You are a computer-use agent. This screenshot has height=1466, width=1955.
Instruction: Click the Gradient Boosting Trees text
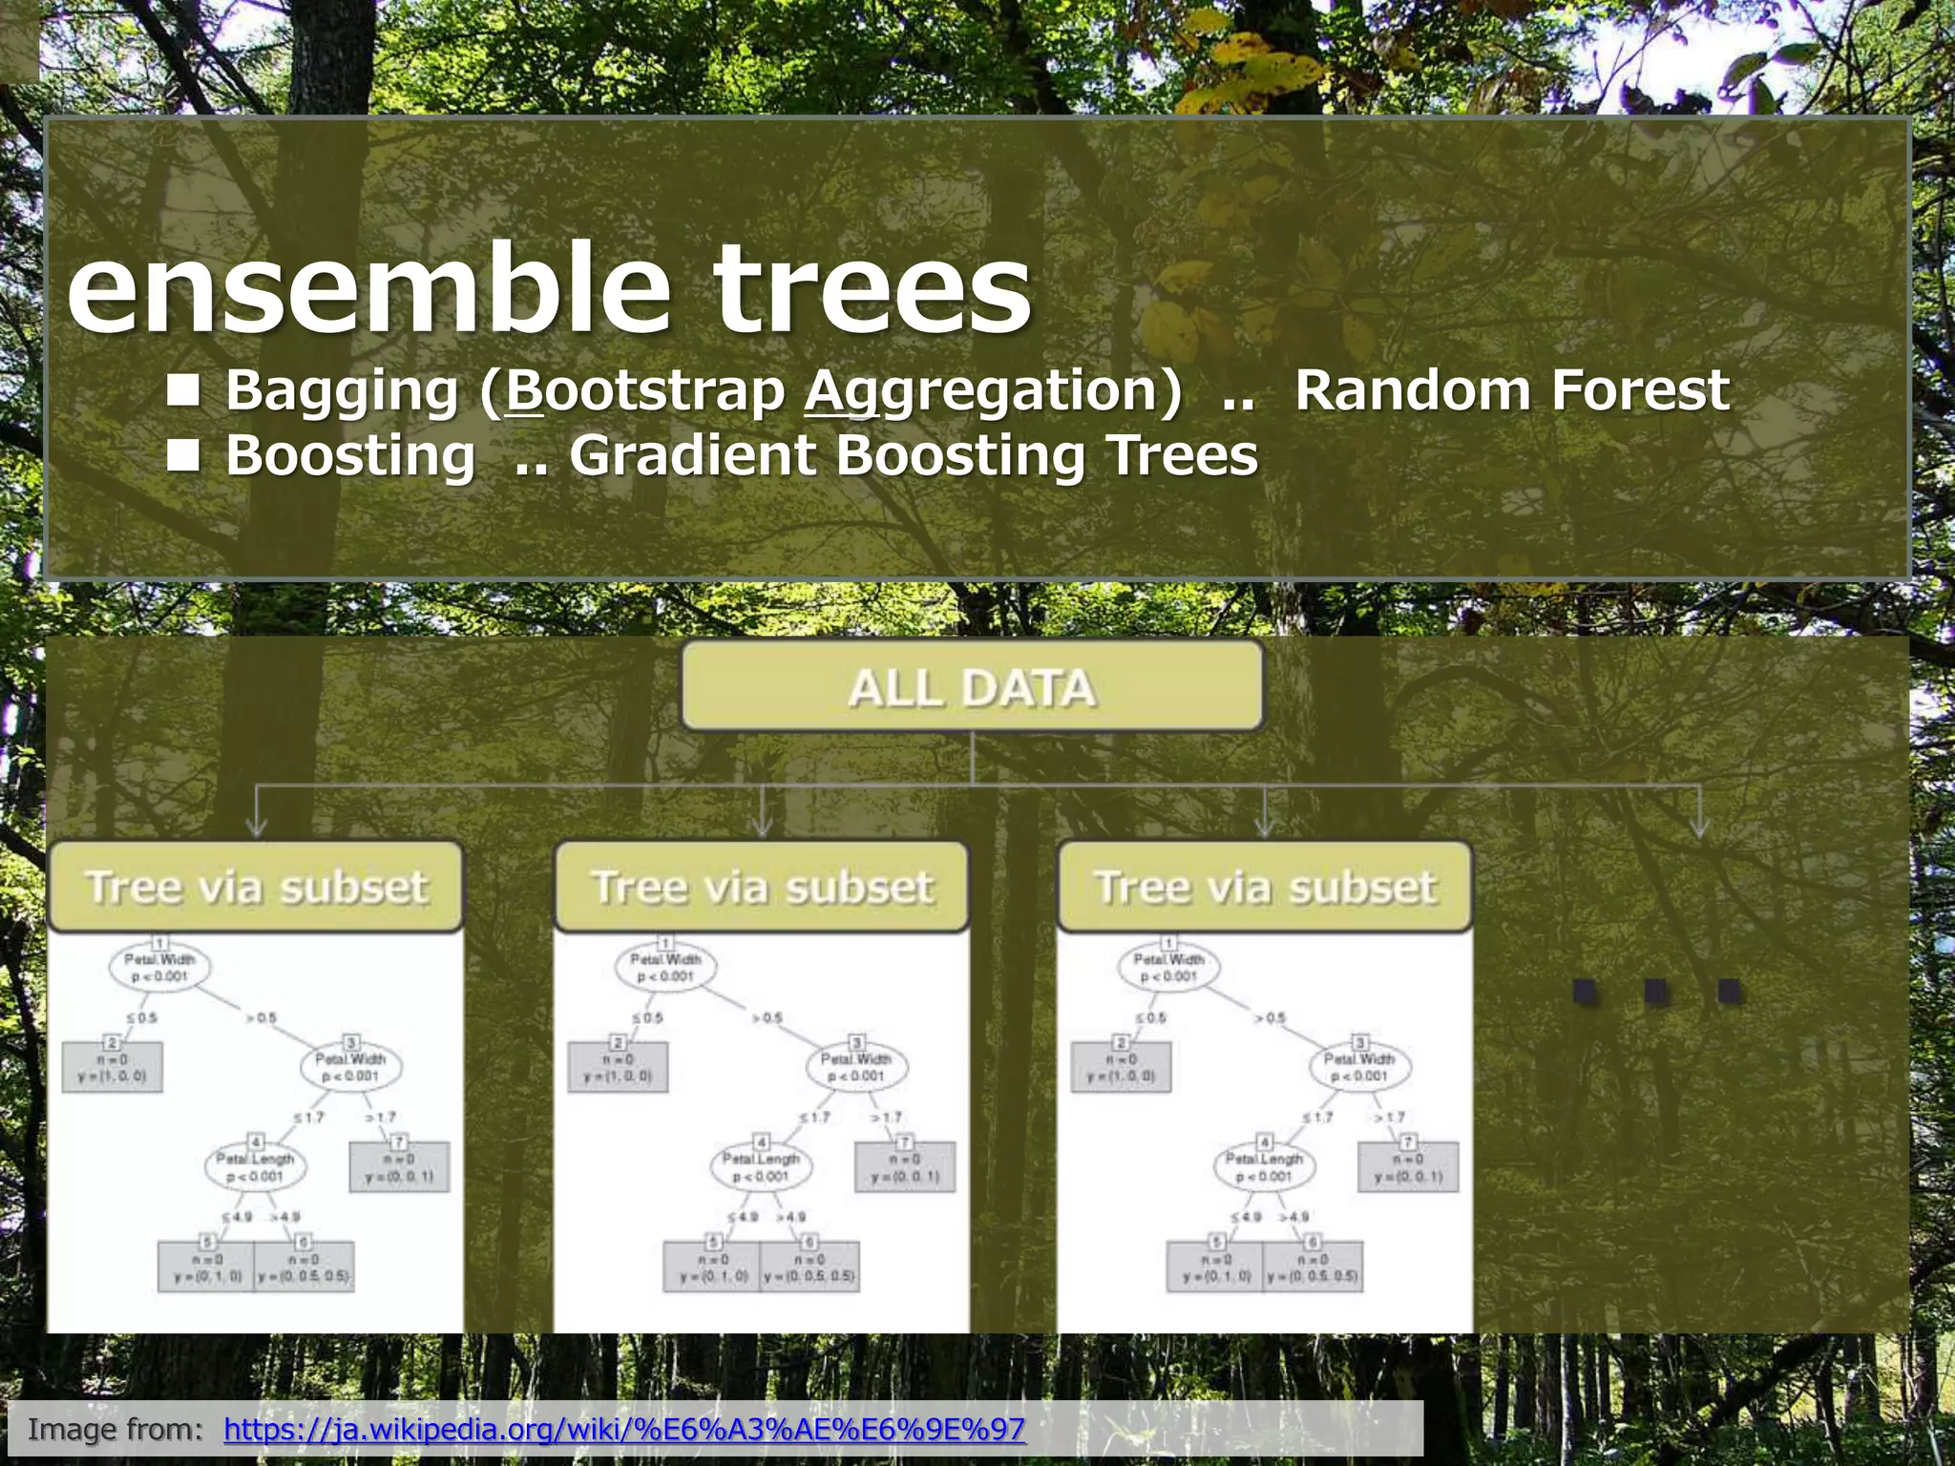tap(914, 455)
